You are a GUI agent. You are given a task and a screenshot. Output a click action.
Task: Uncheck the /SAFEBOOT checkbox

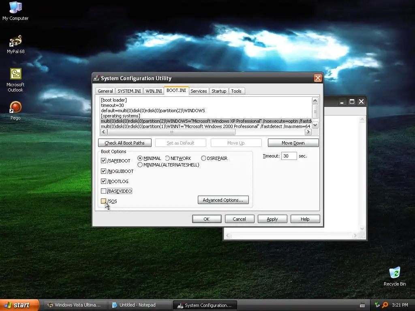click(103, 160)
